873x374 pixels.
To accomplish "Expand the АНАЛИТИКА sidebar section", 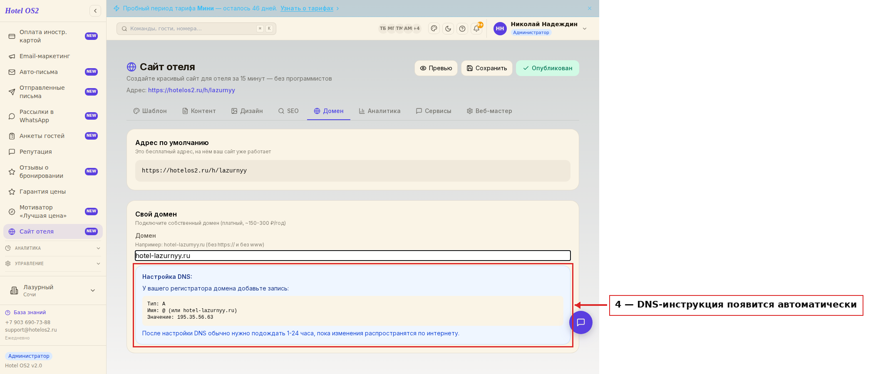I will [x=53, y=248].
